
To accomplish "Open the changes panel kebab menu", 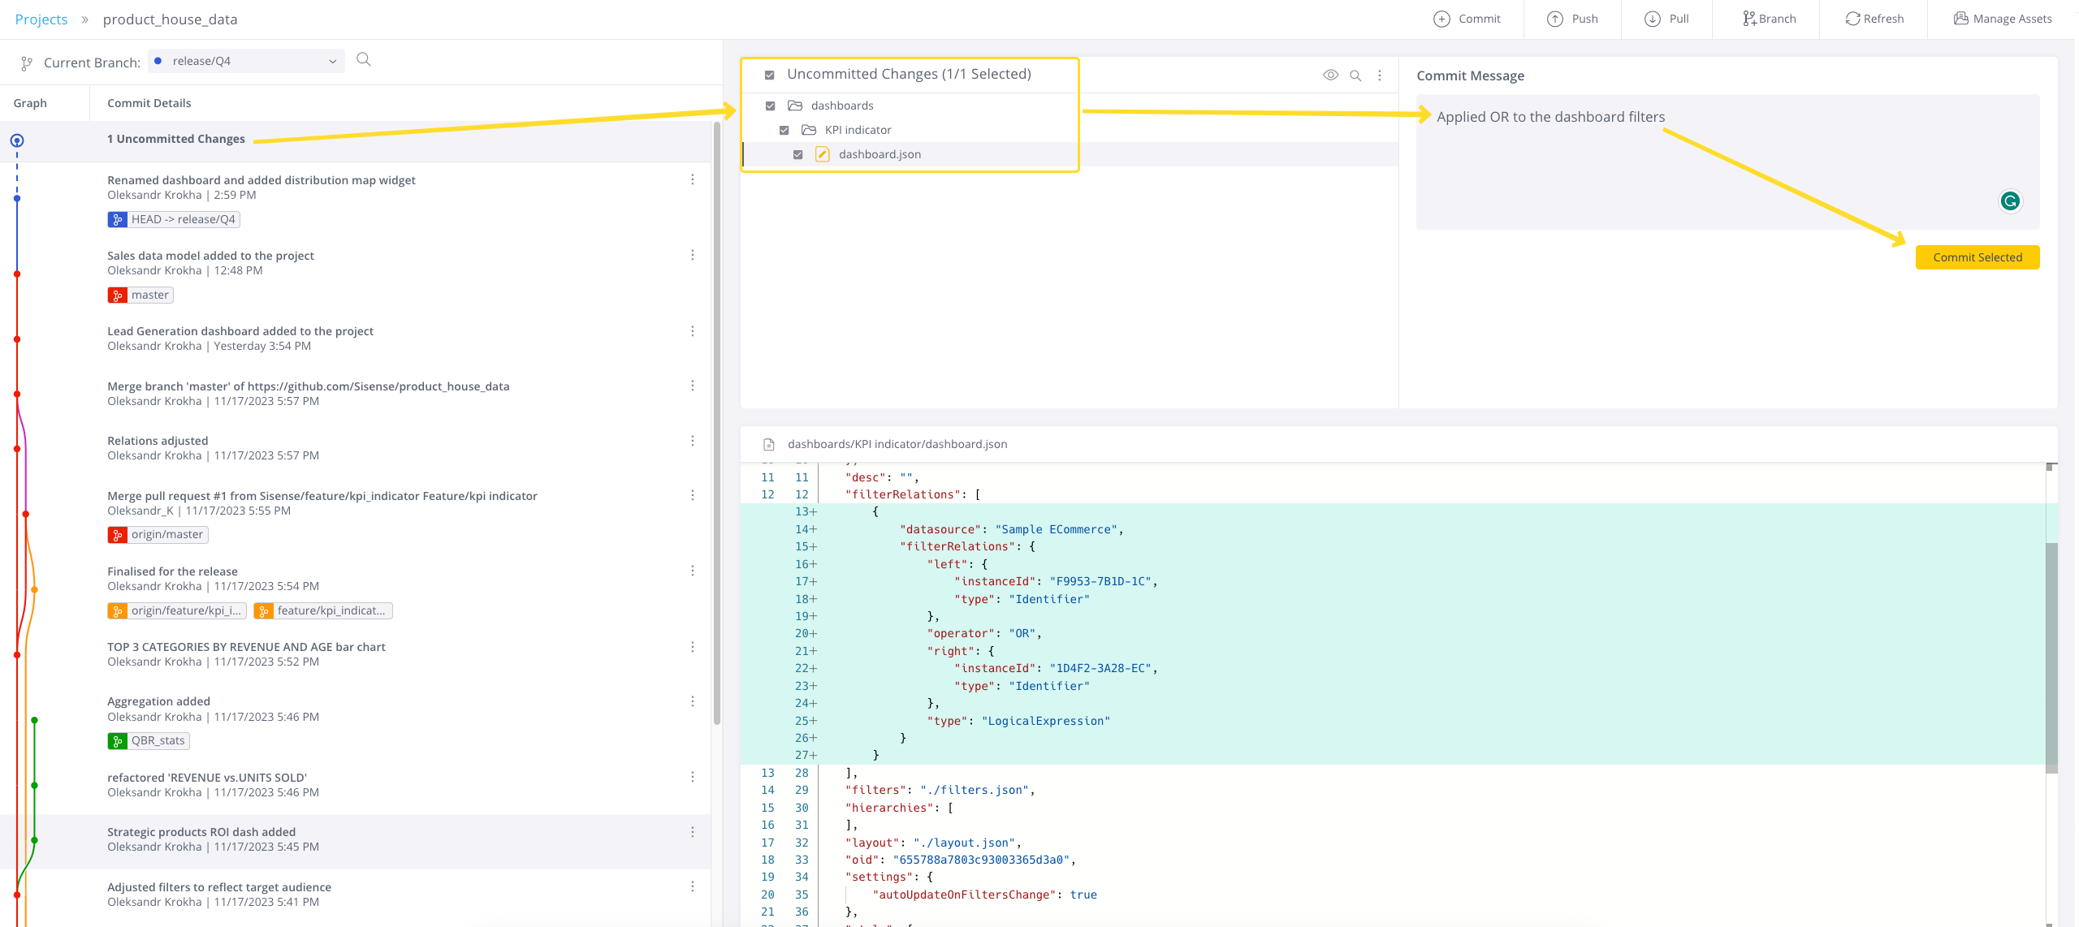I will 1380,75.
